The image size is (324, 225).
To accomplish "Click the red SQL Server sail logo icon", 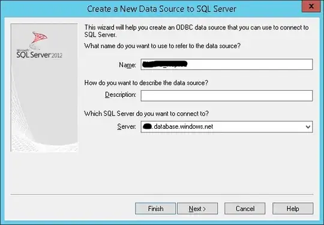I will (39, 38).
